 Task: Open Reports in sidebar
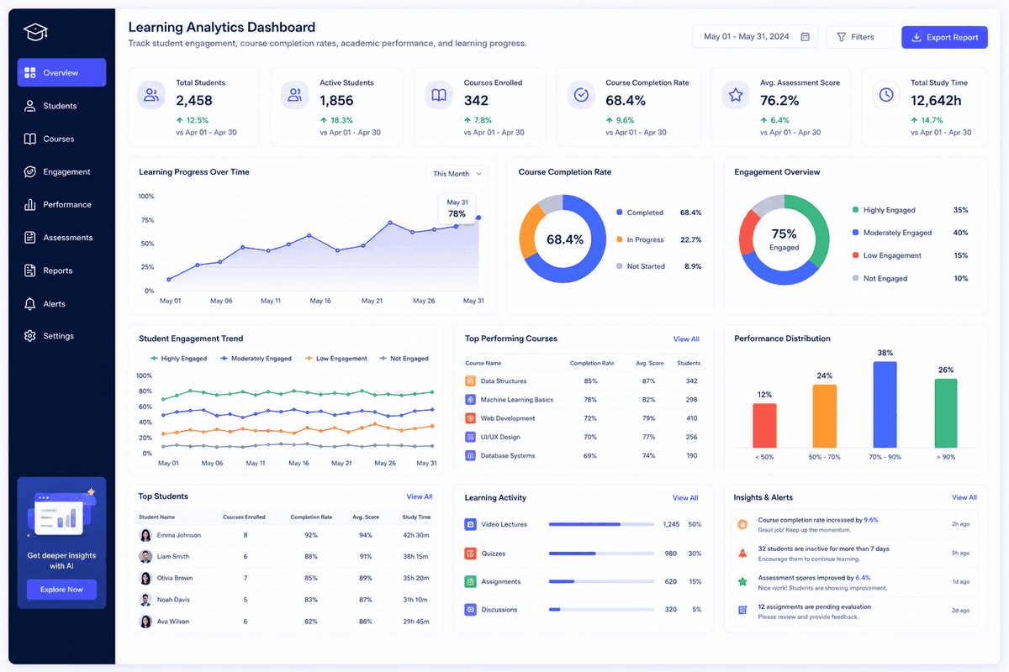pyautogui.click(x=61, y=270)
